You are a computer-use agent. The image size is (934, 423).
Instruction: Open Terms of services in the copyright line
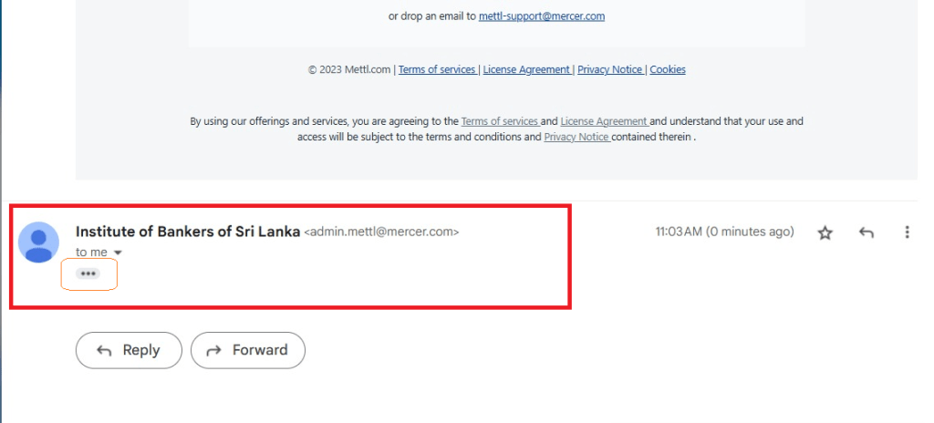click(x=437, y=69)
